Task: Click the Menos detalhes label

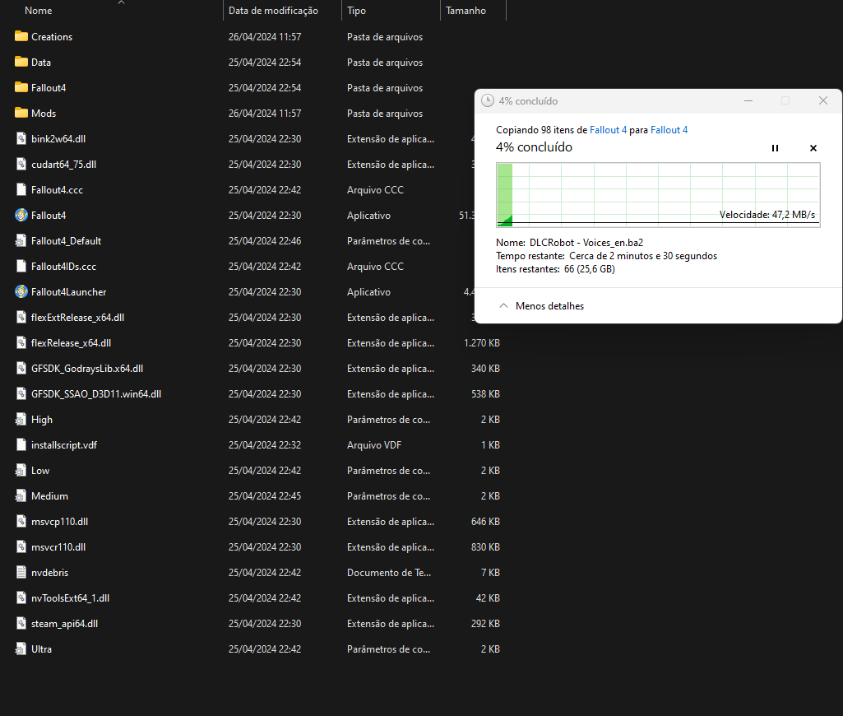Action: click(x=549, y=305)
